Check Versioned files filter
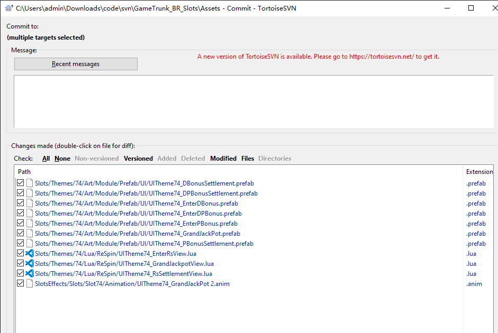The height and width of the screenshot is (333, 498). [x=138, y=159]
